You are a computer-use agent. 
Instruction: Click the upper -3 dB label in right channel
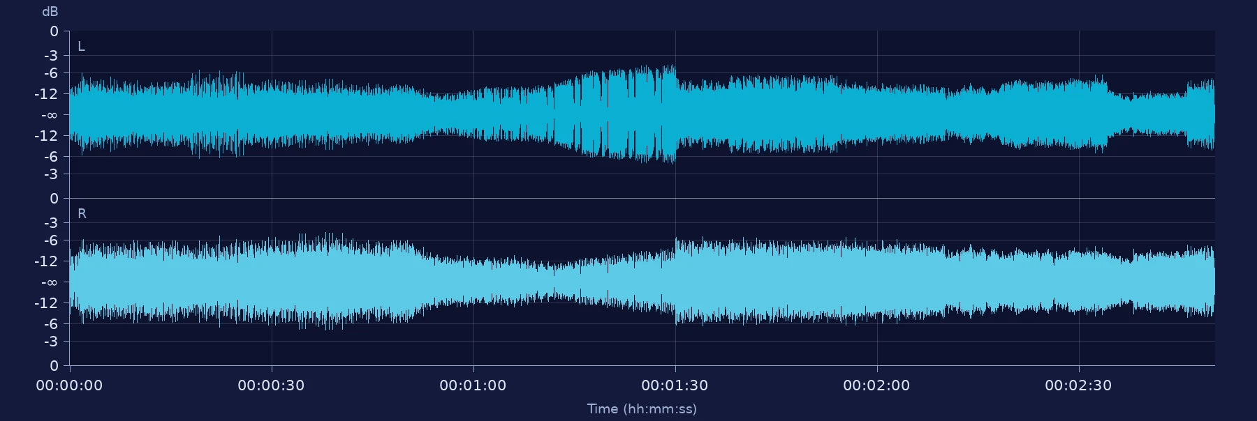coord(51,223)
